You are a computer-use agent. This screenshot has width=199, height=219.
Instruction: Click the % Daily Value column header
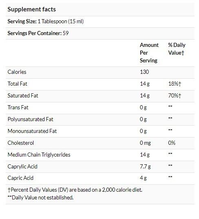coord(177,49)
